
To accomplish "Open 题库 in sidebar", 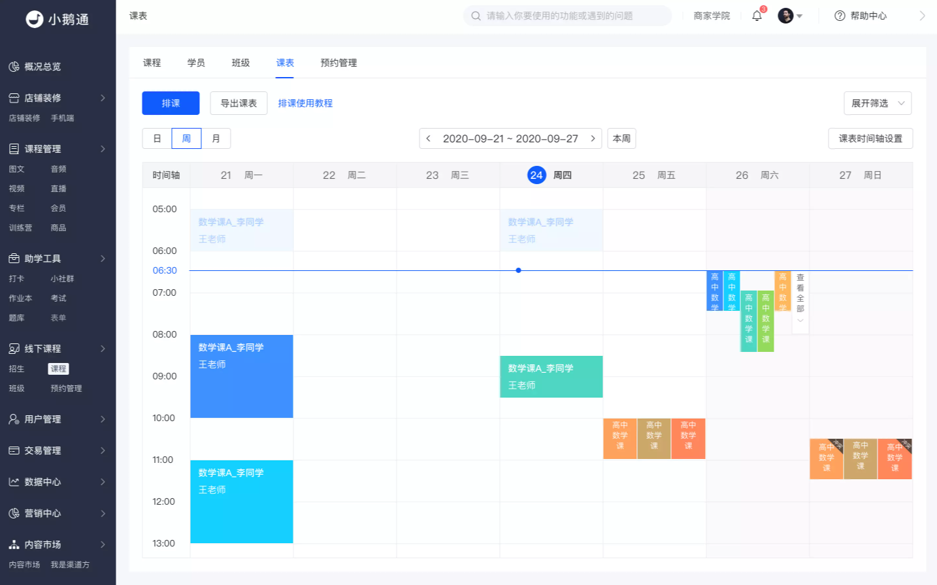I will click(x=16, y=318).
